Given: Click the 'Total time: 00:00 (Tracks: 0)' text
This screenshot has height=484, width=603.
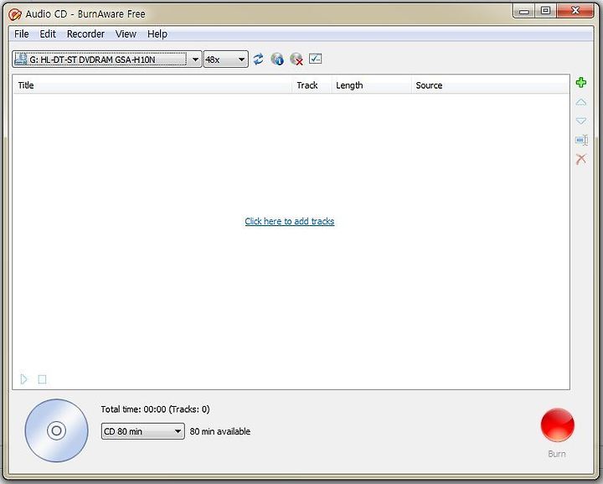Looking at the screenshot, I should pos(156,409).
